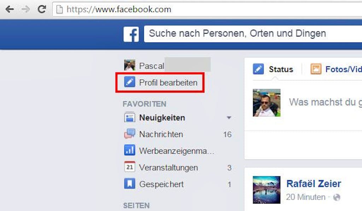Reload the page with refresh icon
This screenshot has width=362, height=211.
point(42,9)
